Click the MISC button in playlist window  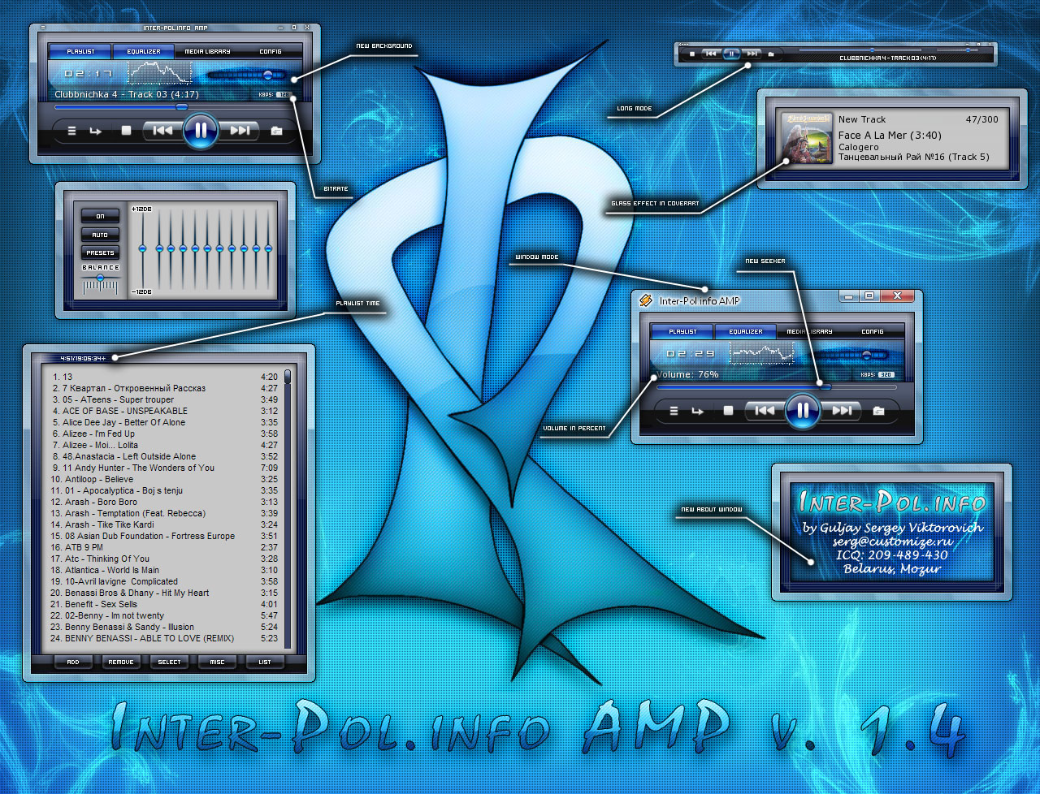pyautogui.click(x=217, y=662)
